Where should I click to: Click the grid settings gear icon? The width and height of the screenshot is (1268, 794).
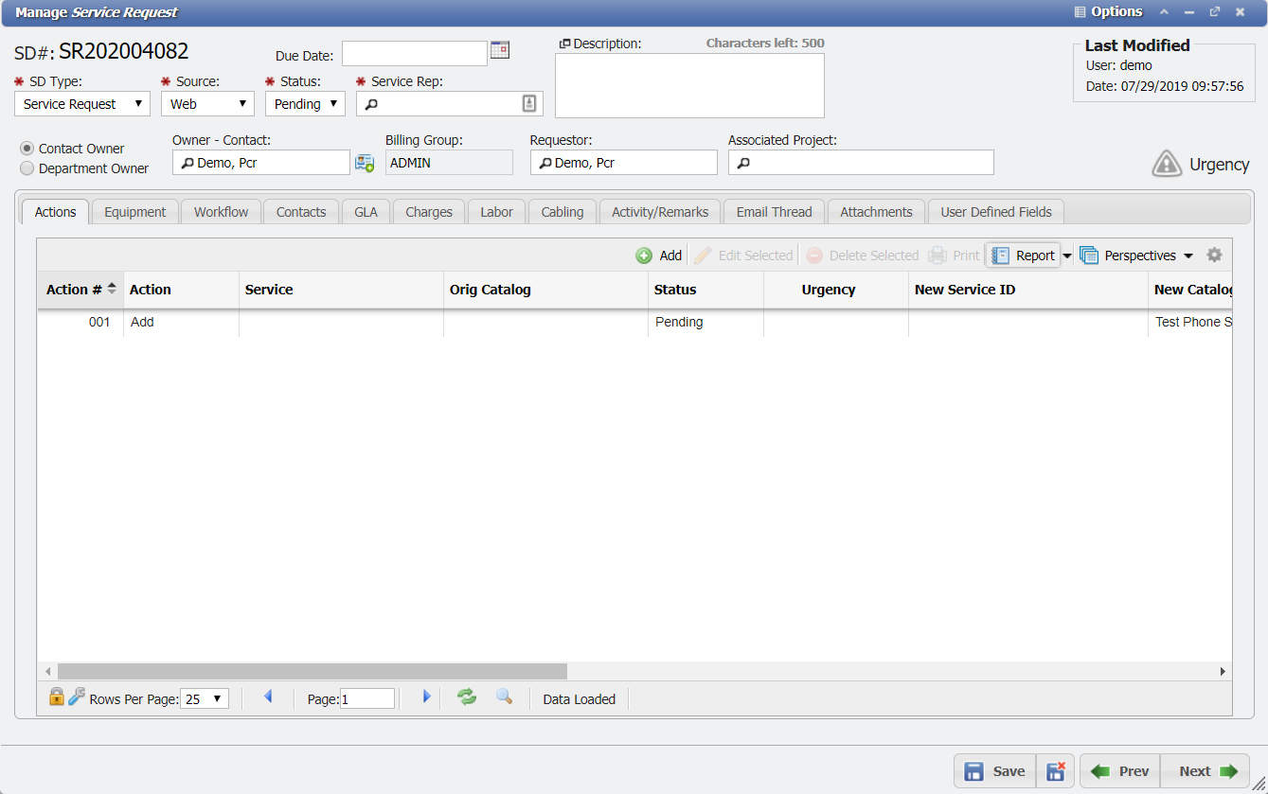pyautogui.click(x=1215, y=255)
